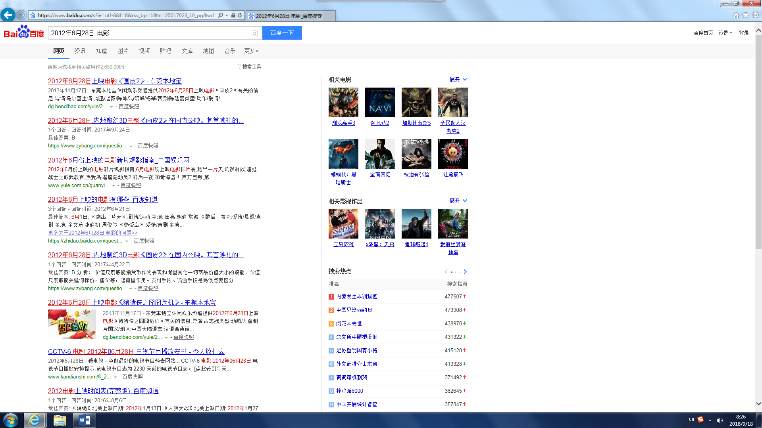Viewport: 762px width, 428px height.
Task: Open dropdown arrow next to www.yule.com.cn result
Action: click(x=114, y=185)
